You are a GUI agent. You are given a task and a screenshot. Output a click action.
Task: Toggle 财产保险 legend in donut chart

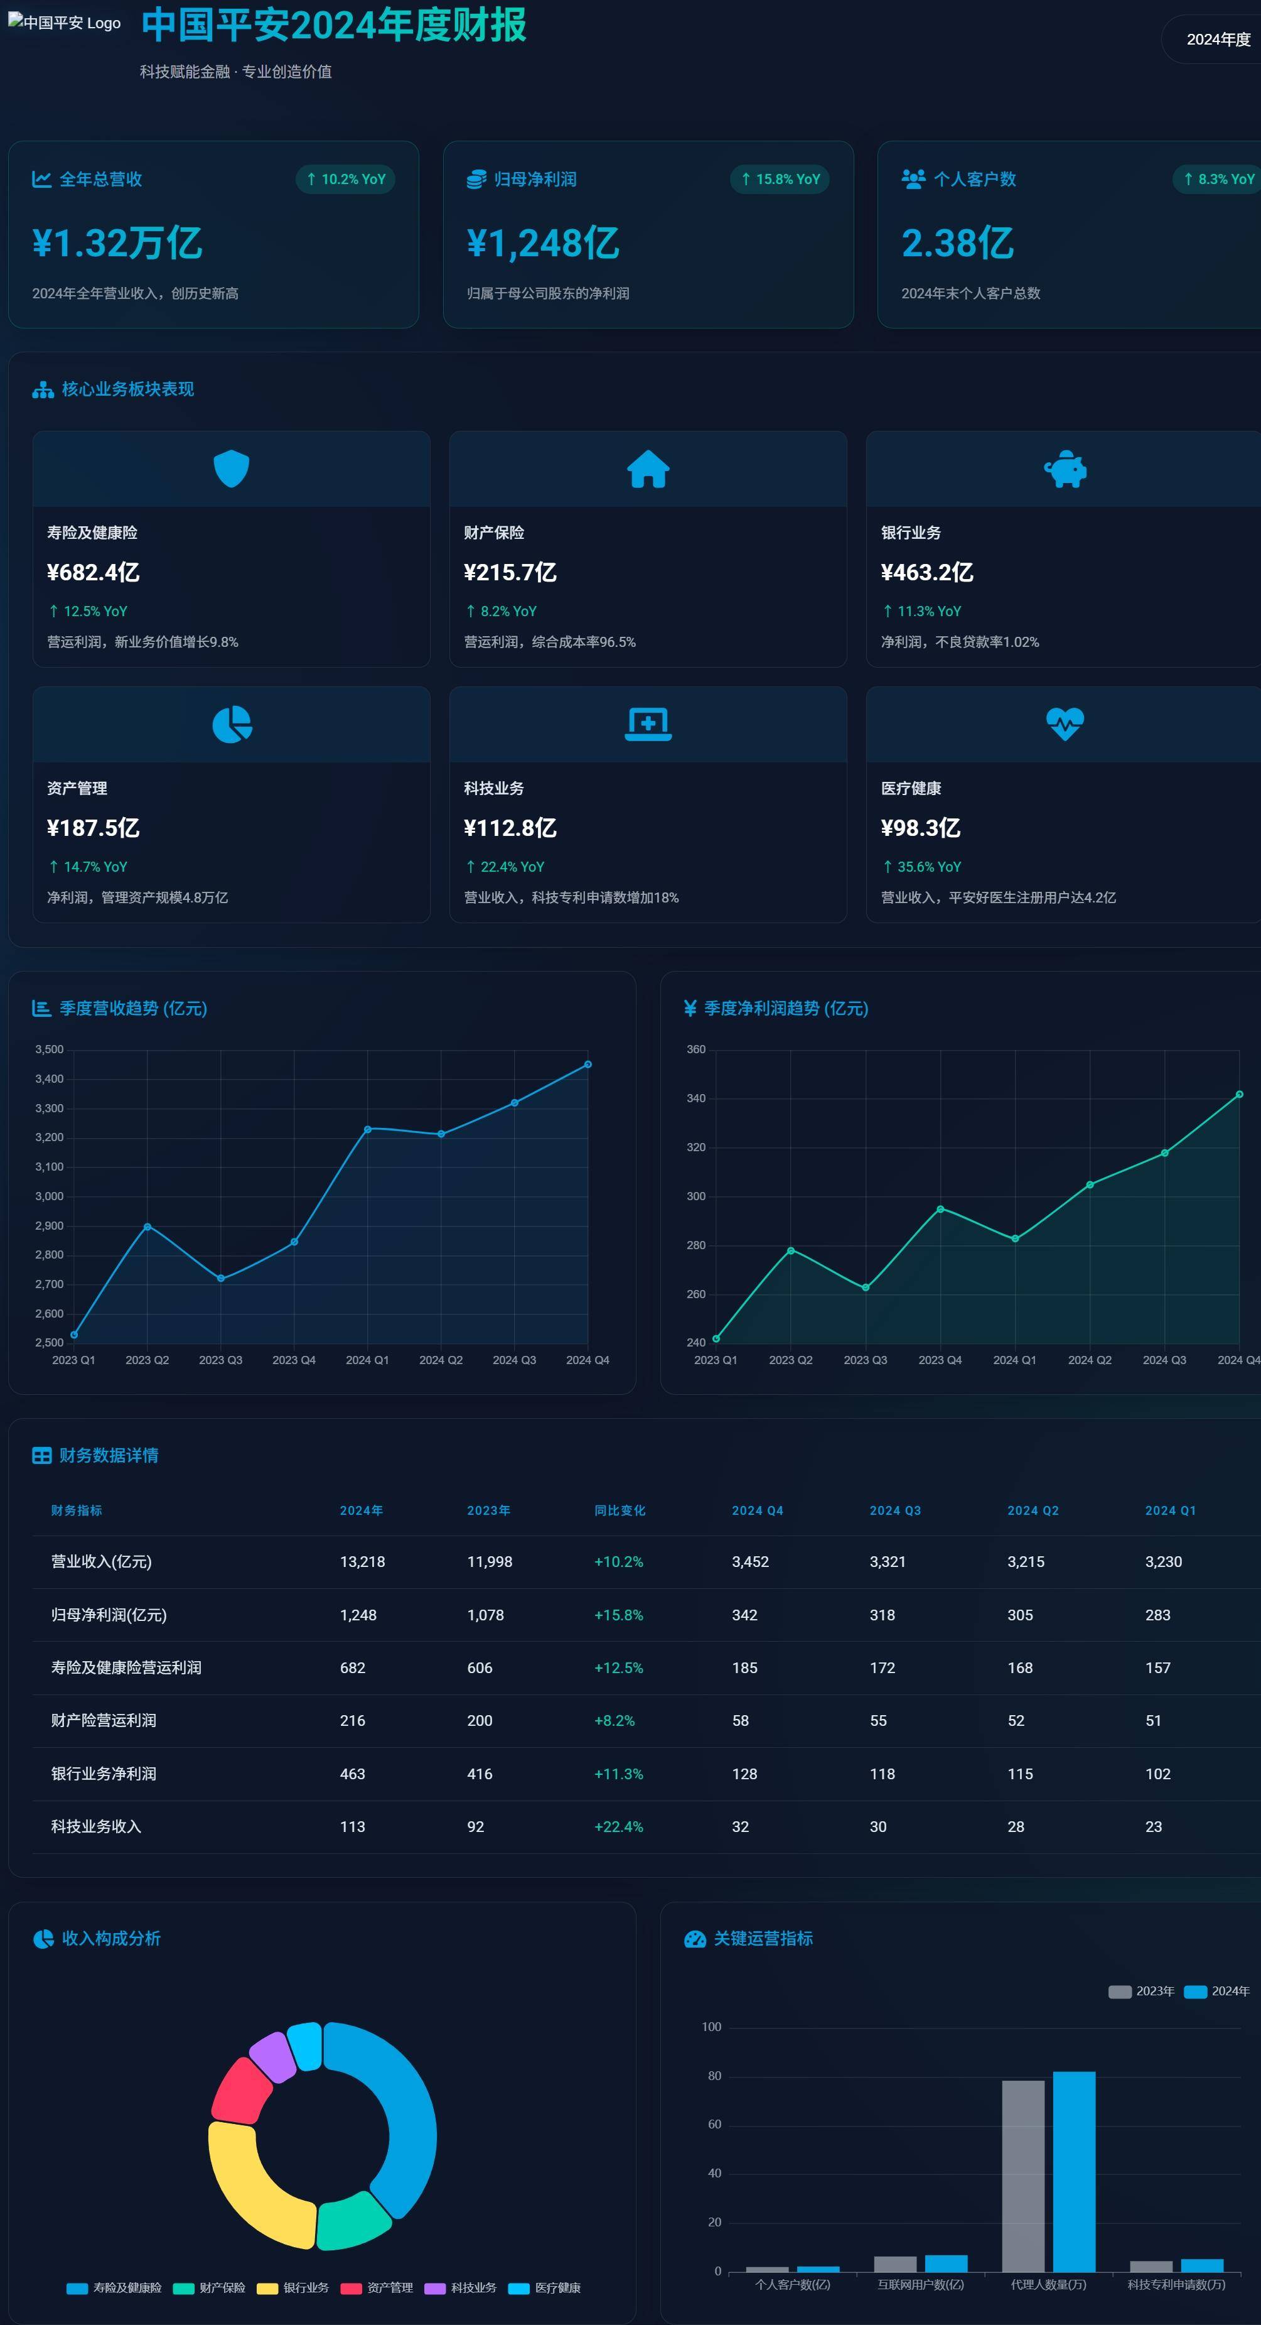pyautogui.click(x=208, y=2288)
